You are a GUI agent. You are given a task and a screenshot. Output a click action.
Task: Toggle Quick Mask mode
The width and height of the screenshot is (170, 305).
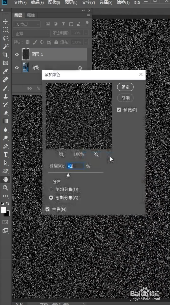[x=5, y=222]
